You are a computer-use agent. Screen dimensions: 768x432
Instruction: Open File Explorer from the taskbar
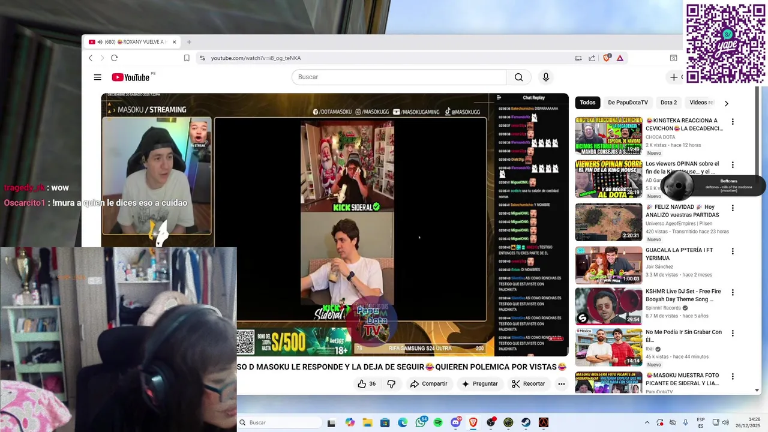click(367, 422)
